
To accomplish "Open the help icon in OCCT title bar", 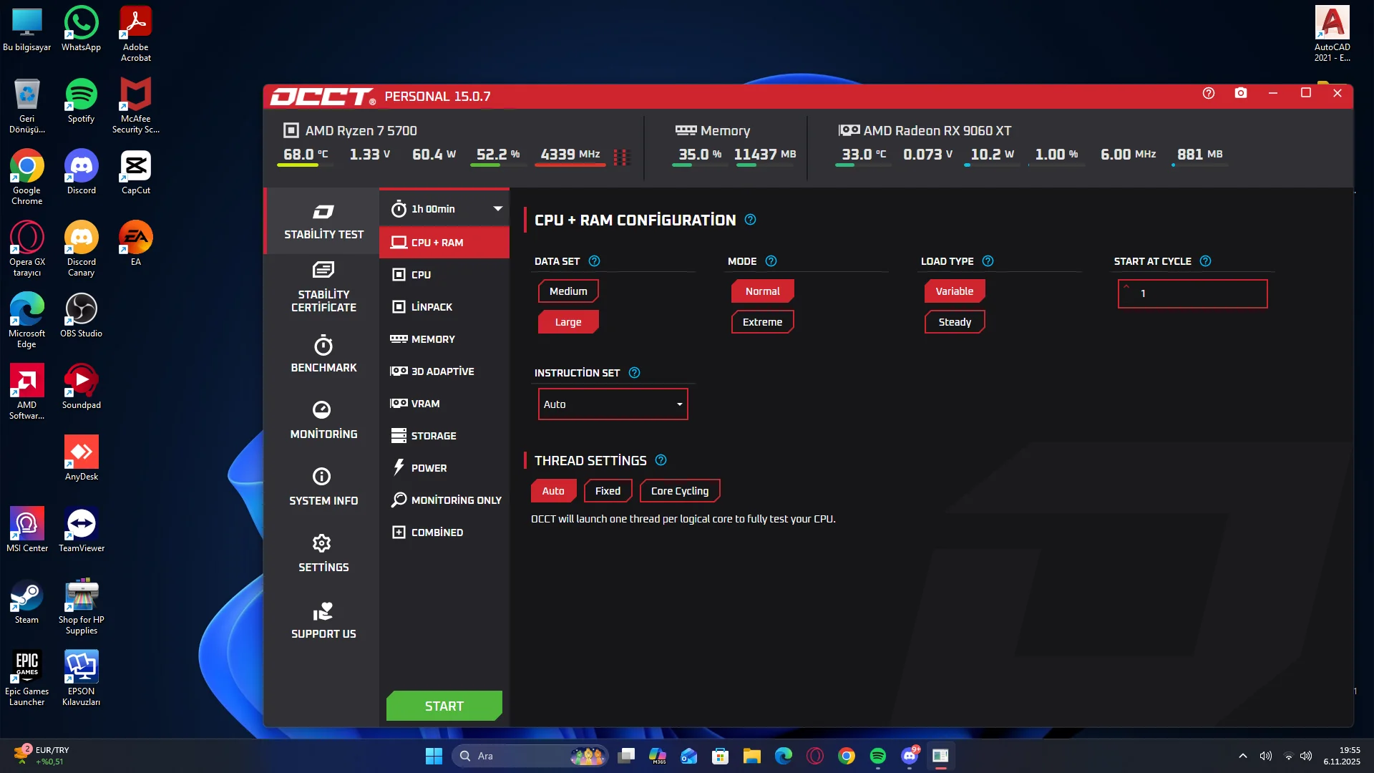I will pyautogui.click(x=1209, y=93).
